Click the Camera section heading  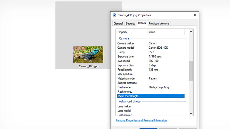tap(124, 38)
